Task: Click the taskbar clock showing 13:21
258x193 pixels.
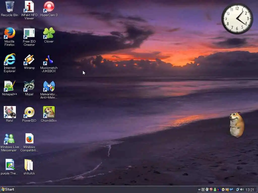Action: (250, 190)
